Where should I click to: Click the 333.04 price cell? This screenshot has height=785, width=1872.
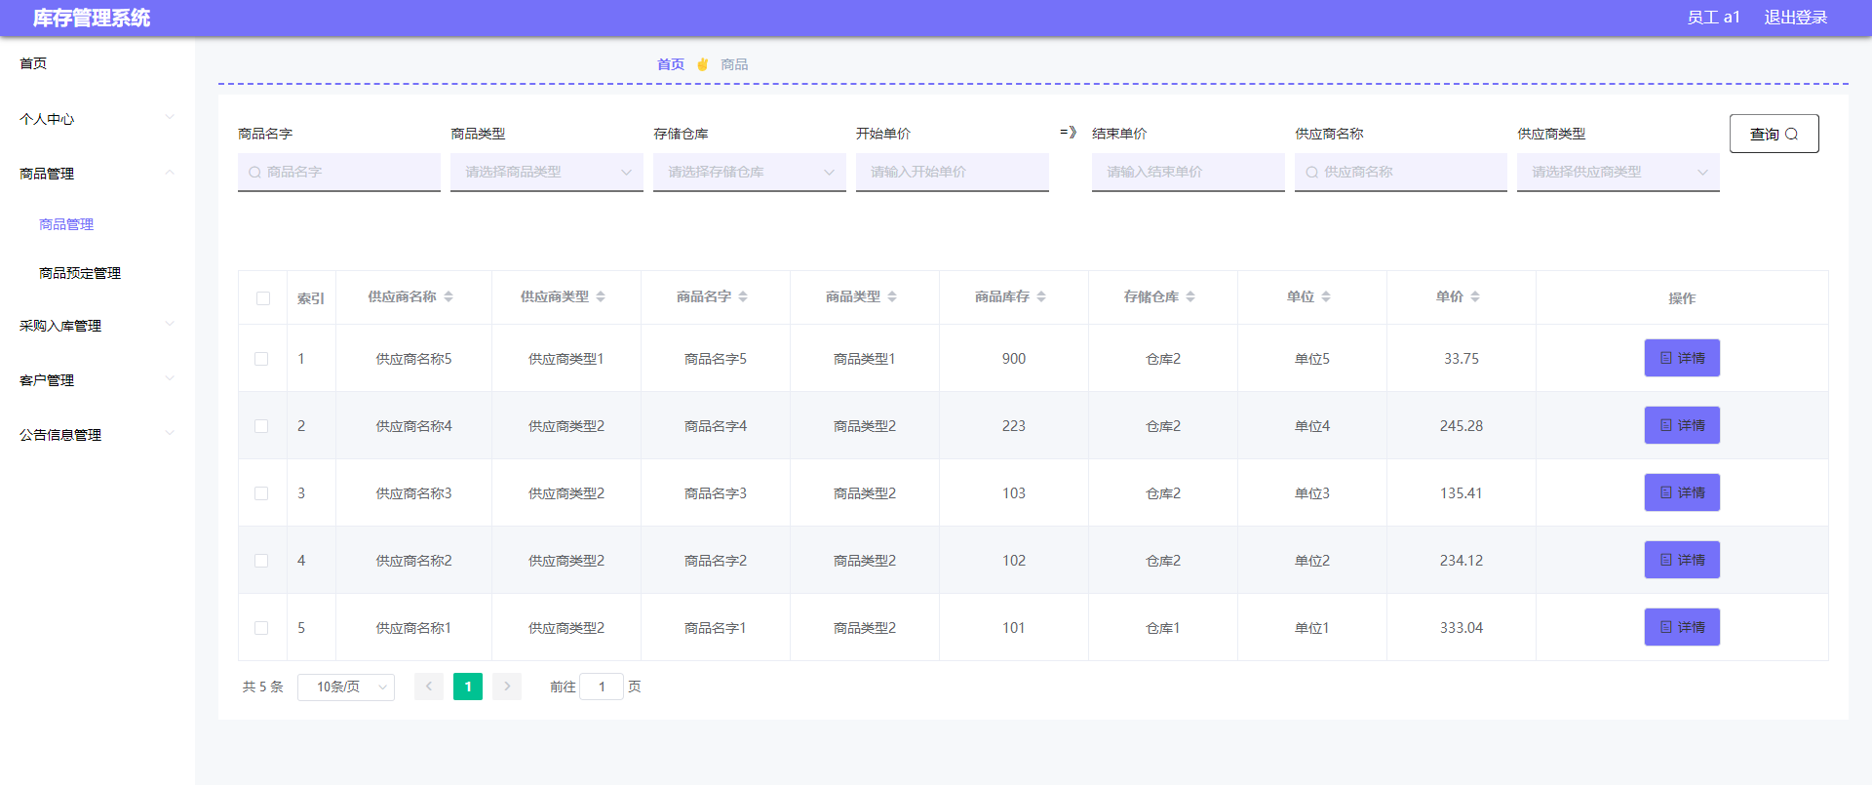[x=1462, y=628]
